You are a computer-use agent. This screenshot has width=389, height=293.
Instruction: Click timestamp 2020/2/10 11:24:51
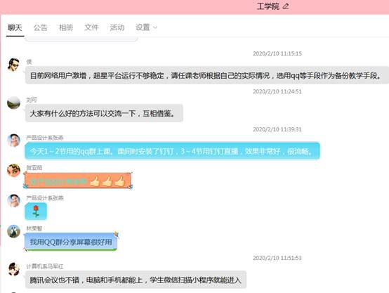(277, 91)
